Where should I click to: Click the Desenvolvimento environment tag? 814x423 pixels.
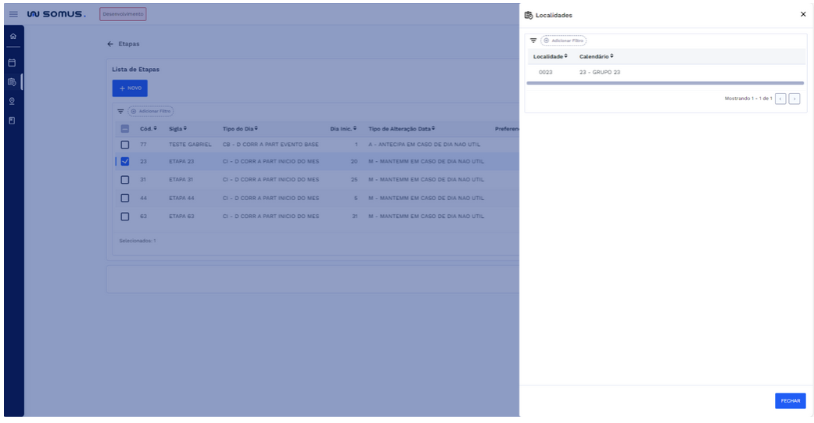(123, 14)
